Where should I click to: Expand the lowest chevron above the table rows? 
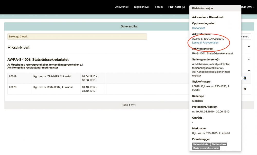pyautogui.click(x=249, y=70)
